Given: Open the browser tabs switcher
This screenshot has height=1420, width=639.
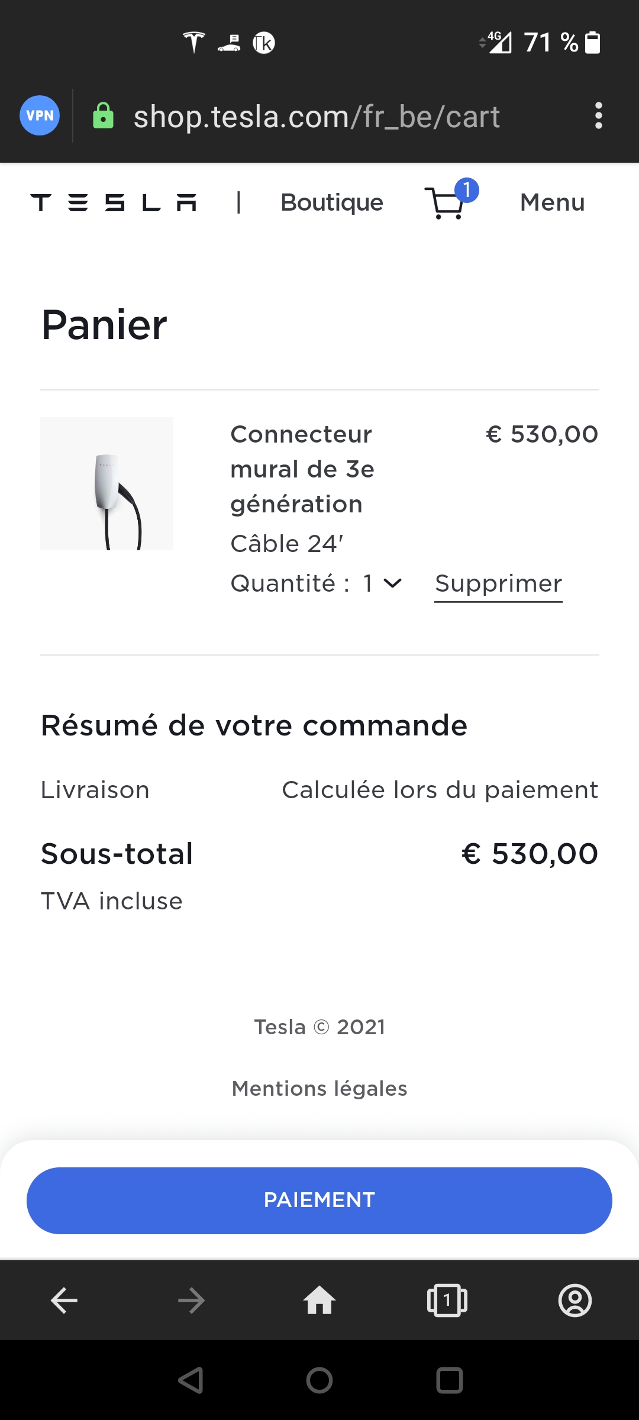Looking at the screenshot, I should 447,1300.
